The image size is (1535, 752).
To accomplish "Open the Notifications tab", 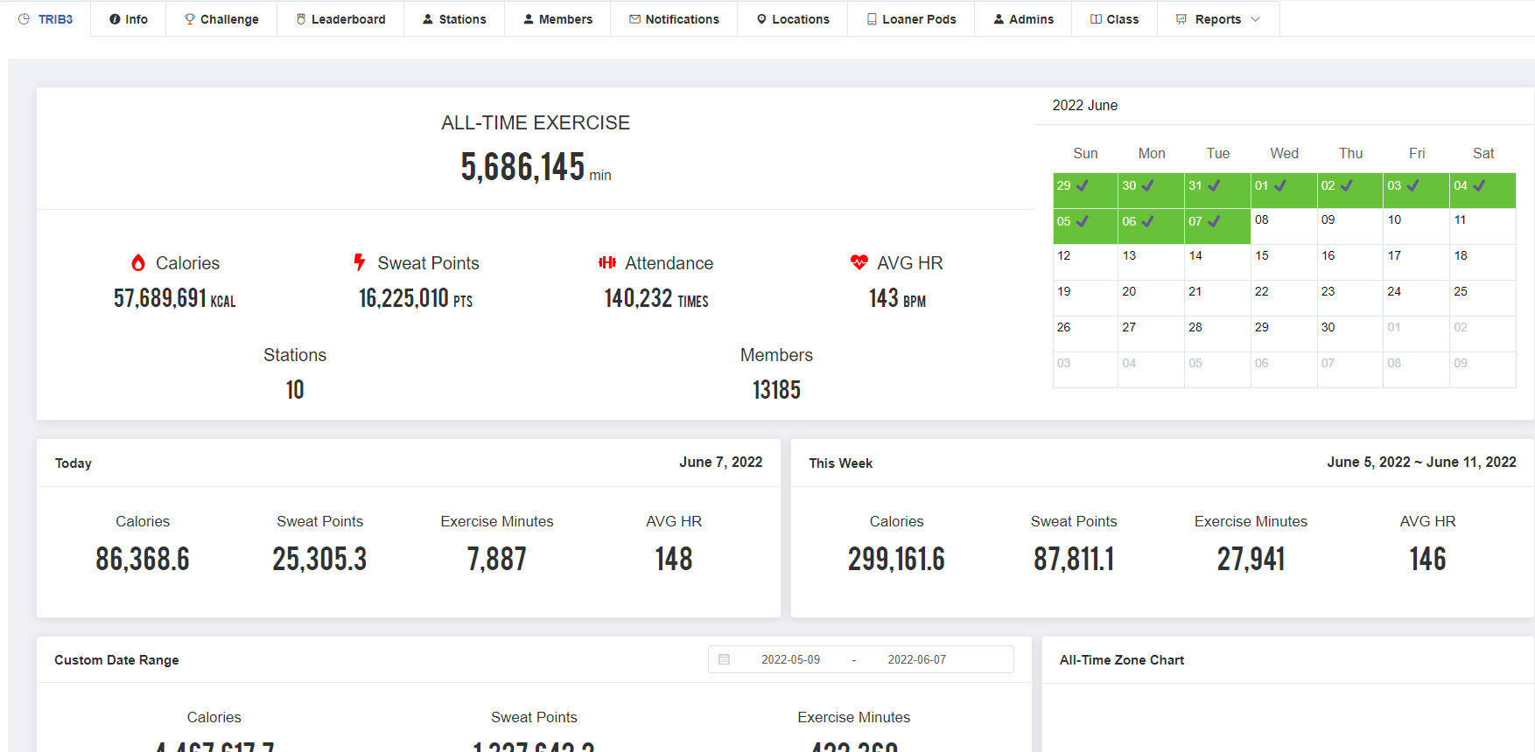I will 674,19.
